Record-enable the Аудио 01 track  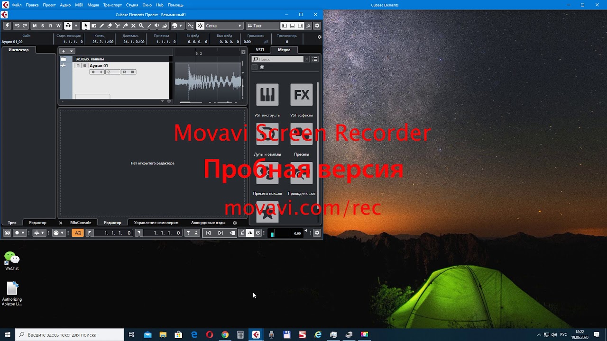point(93,72)
